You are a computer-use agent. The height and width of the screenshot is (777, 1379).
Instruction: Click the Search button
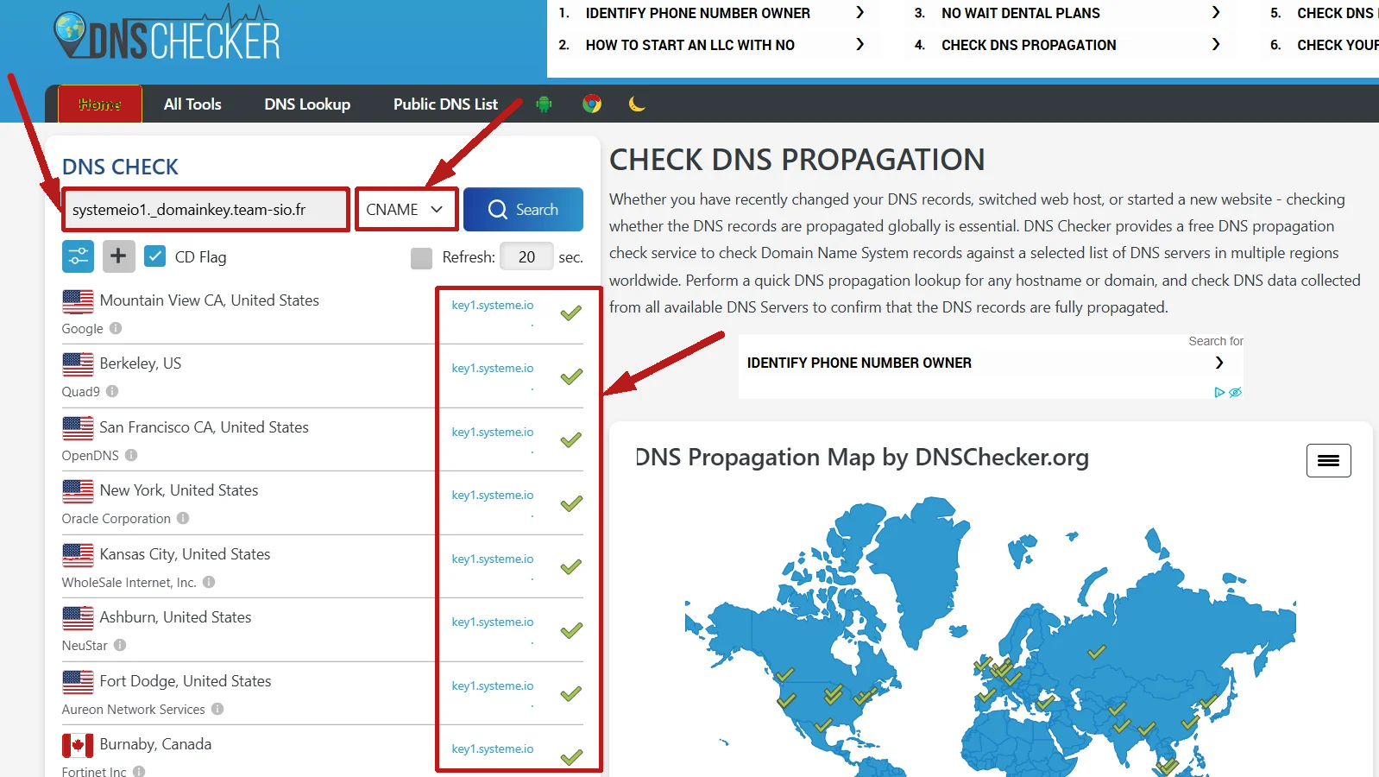pyautogui.click(x=523, y=210)
